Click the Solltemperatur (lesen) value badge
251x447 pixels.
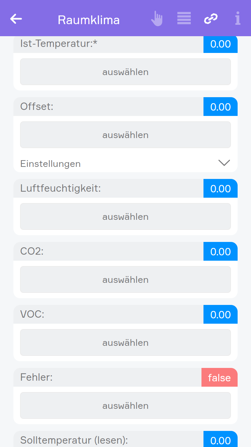[x=221, y=440]
